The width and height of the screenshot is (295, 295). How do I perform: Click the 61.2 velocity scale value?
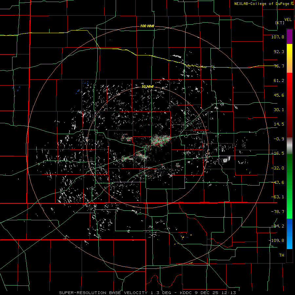point(279,81)
